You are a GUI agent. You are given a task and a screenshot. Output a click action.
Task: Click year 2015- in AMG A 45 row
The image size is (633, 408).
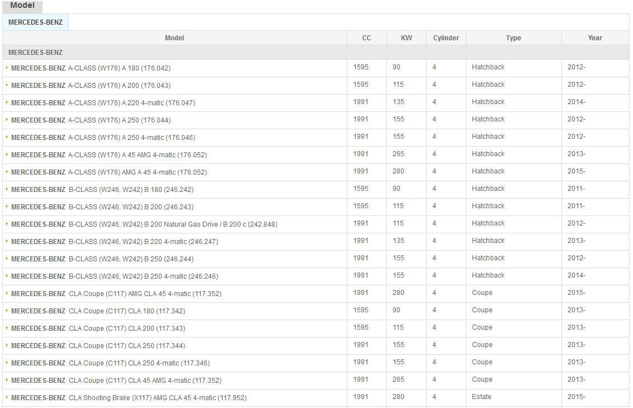click(576, 171)
